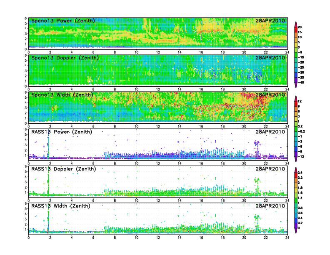Screen dimensions: 330x255
Task: Click the top colorbar label -25
Action: pyautogui.click(x=301, y=67)
